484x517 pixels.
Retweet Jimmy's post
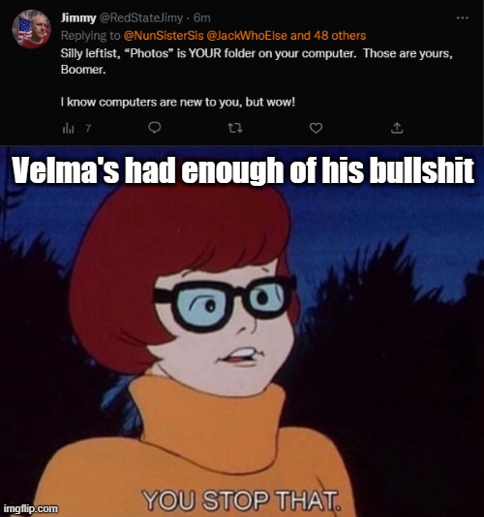tap(235, 128)
